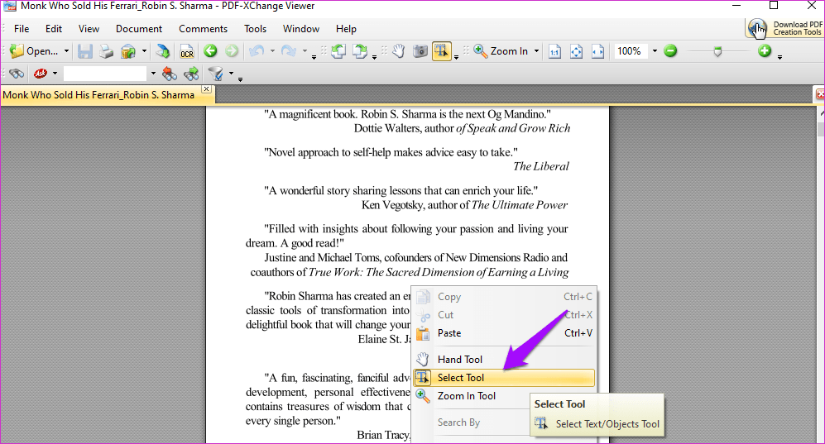Go to next view with green right arrow

[x=232, y=51]
